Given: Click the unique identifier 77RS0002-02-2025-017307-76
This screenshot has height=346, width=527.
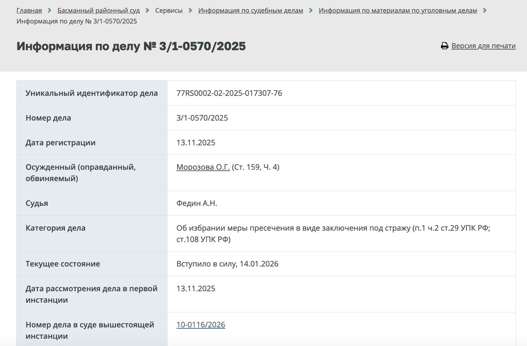Looking at the screenshot, I should pyautogui.click(x=229, y=93).
